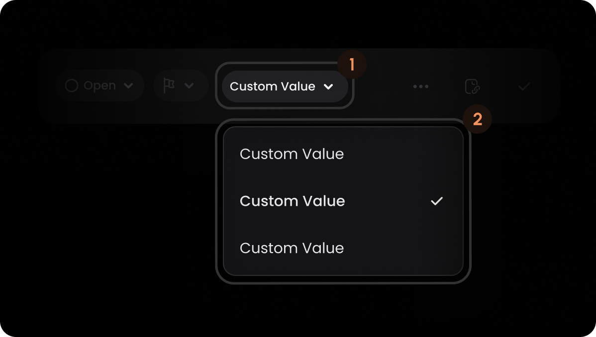Expand the chevron next to the flag icon

click(189, 85)
